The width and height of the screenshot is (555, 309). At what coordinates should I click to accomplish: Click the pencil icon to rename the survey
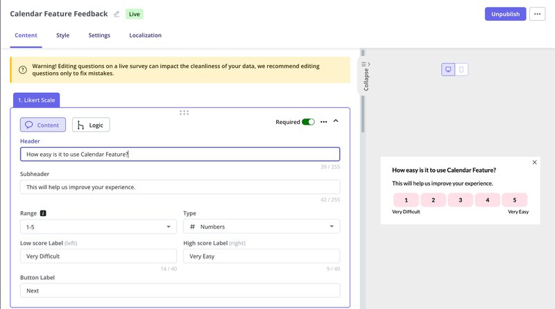[x=117, y=14]
